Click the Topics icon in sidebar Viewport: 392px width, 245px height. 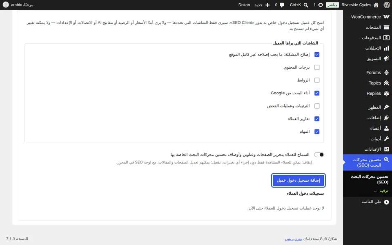[386, 83]
